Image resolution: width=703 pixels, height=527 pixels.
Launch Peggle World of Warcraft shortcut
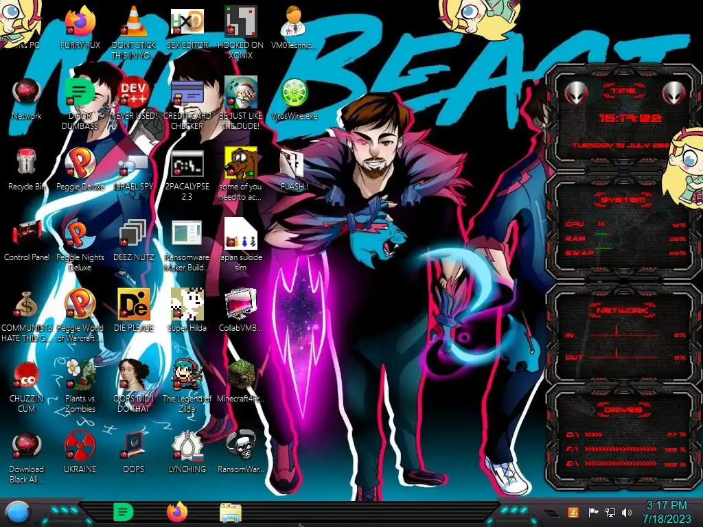[x=80, y=304]
